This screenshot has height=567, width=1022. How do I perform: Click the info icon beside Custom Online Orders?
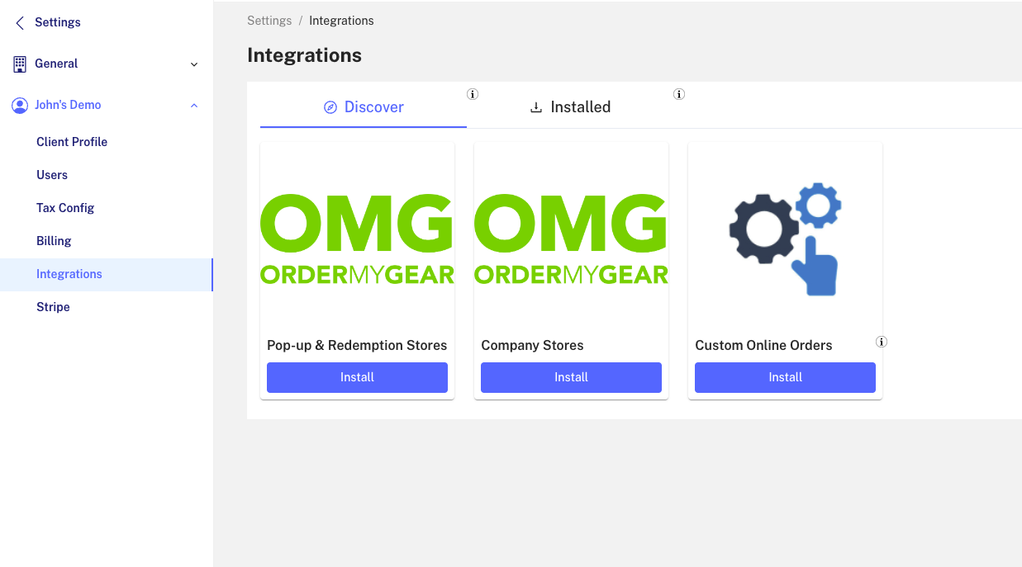click(x=882, y=342)
